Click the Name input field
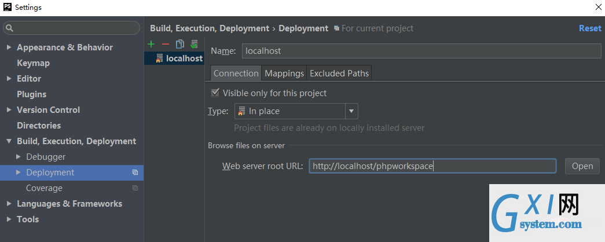This screenshot has height=242, width=605. pos(421,51)
